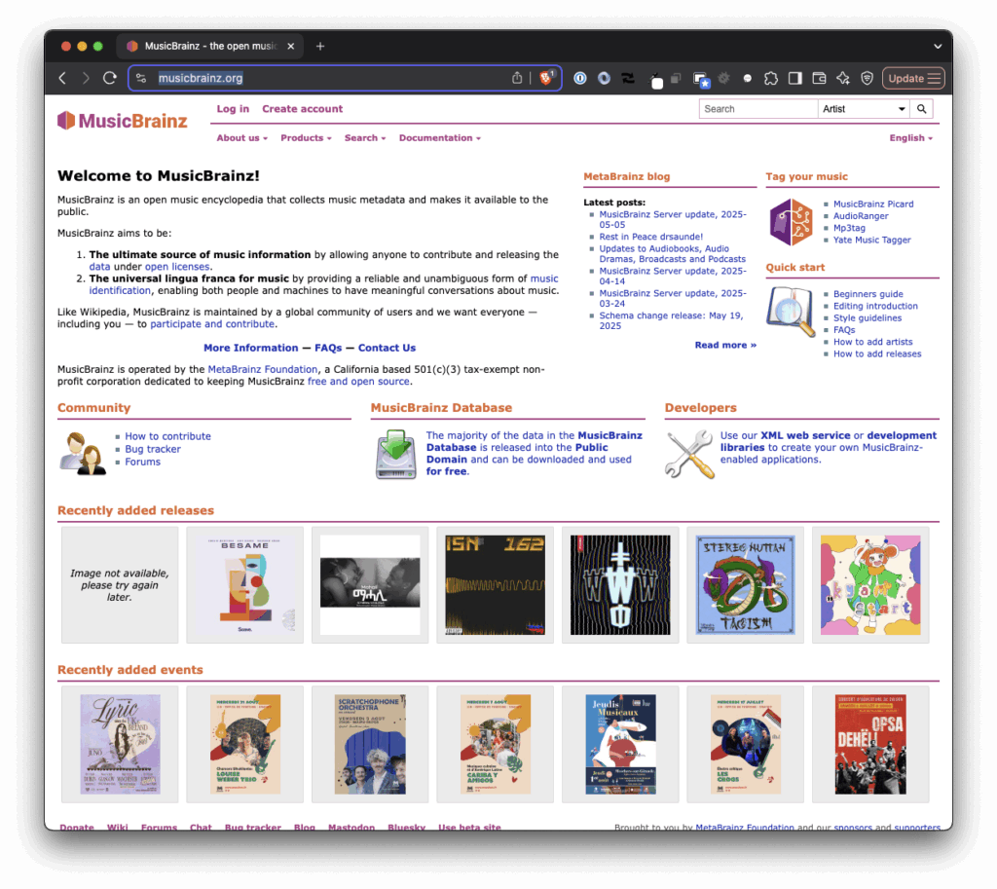This screenshot has height=889, width=997.
Task: Reload the MusicBrainz page
Action: tap(110, 78)
